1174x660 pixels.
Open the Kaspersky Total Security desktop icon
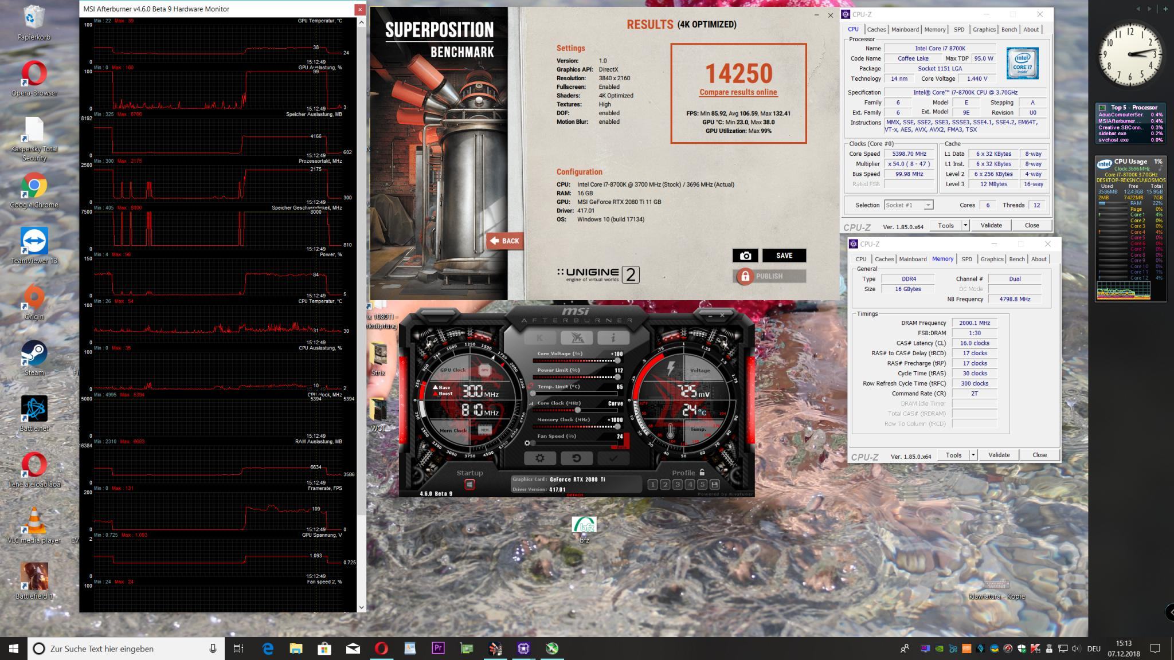point(34,139)
